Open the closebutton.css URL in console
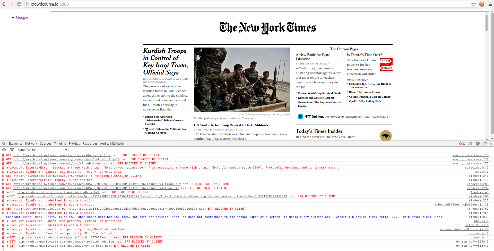The height and width of the screenshot is (251, 494). tap(60, 163)
